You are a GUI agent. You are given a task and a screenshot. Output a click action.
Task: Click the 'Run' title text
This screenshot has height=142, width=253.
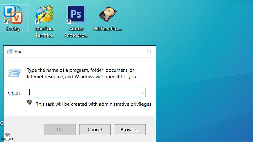click(19, 52)
